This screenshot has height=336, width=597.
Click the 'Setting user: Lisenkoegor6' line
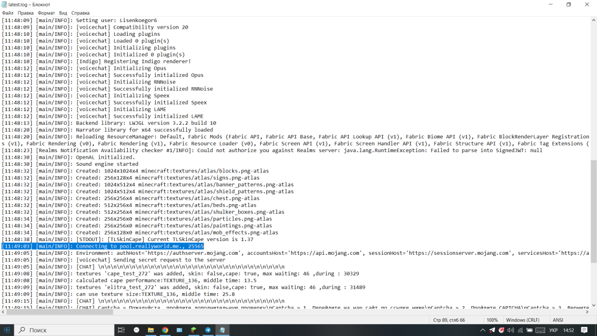click(79, 20)
